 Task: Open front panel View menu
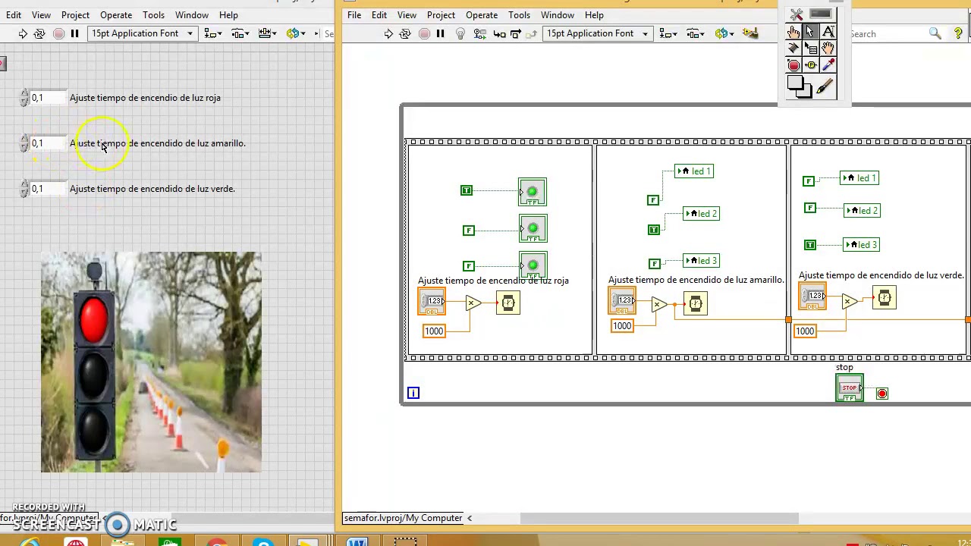pyautogui.click(x=41, y=15)
